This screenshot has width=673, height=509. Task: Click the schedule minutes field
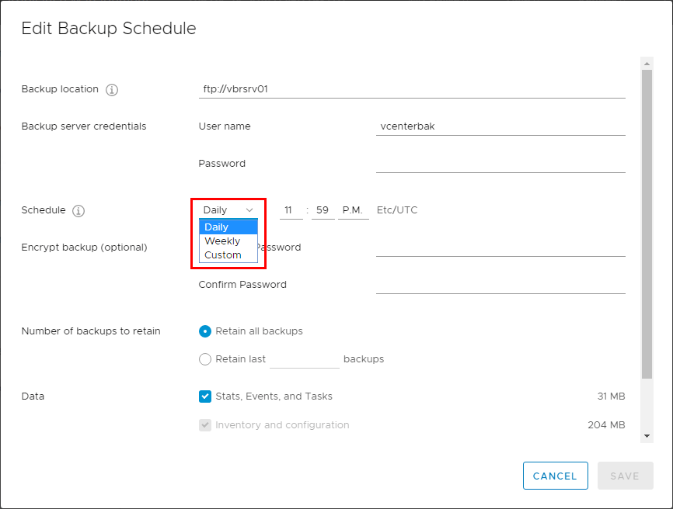pyautogui.click(x=323, y=210)
